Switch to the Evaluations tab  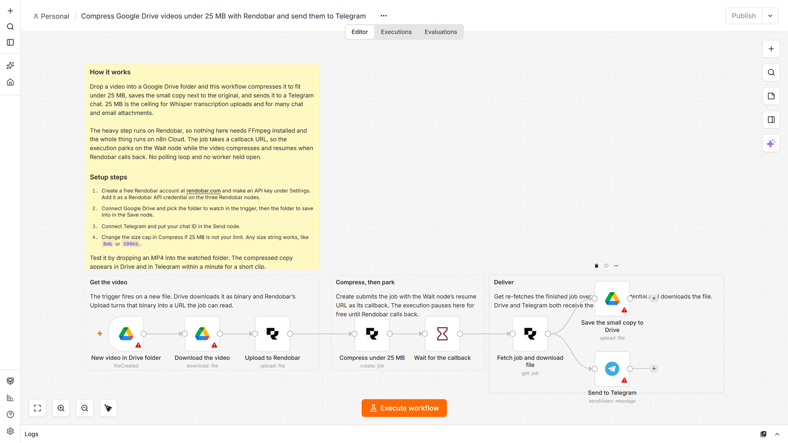(441, 32)
